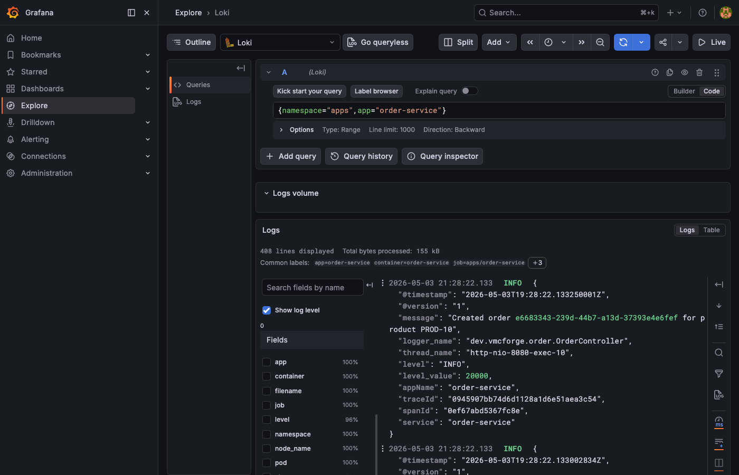Viewport: 739px width, 475px height.
Task: Select Queries in outline panel
Action: pos(210,85)
